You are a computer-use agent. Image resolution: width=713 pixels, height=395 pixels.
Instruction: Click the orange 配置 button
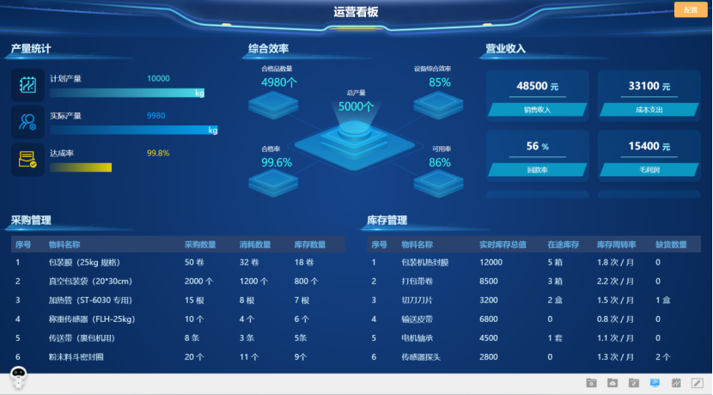pos(691,9)
